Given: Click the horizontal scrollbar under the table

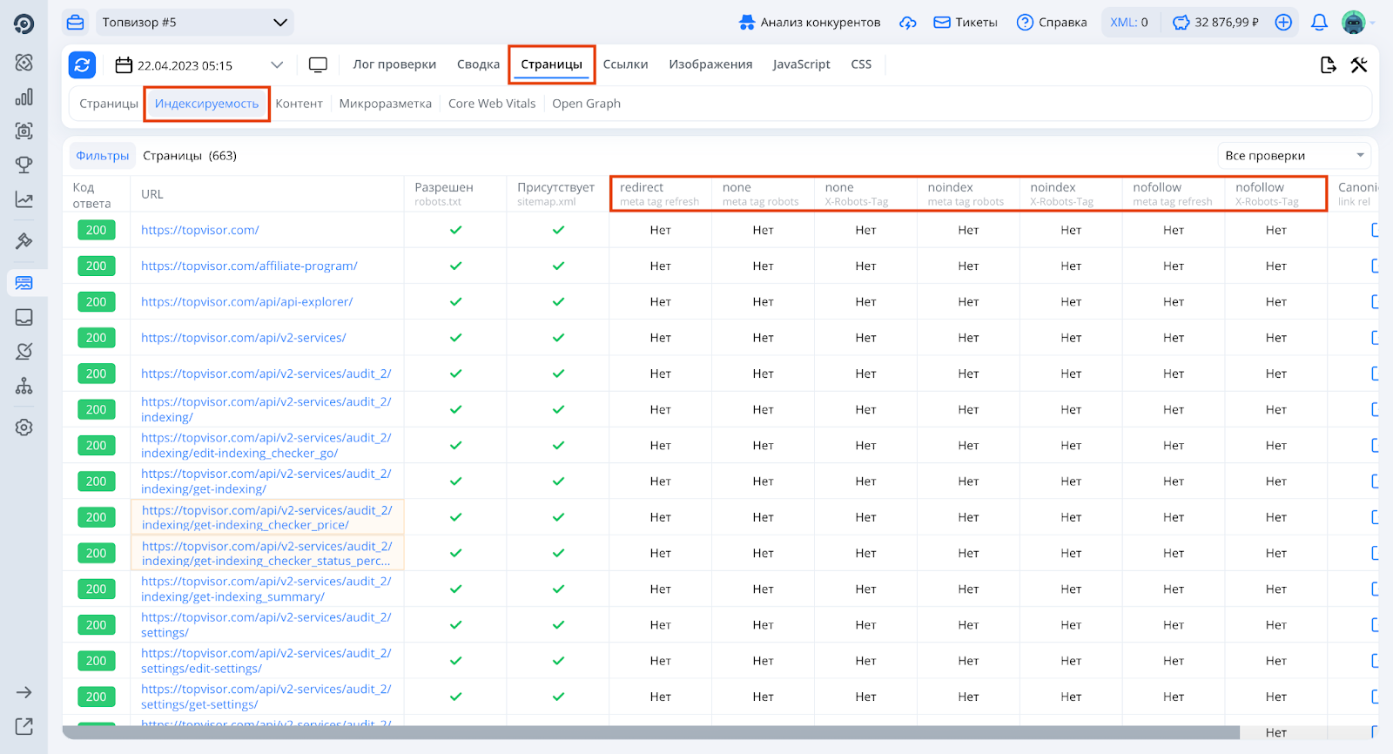Looking at the screenshot, I should 650,732.
